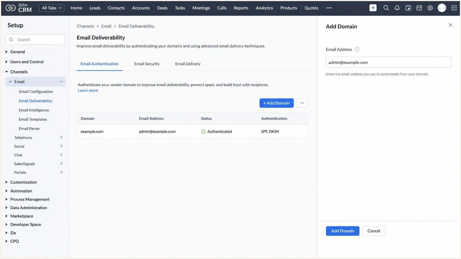The height and width of the screenshot is (259, 461).
Task: Expand the Telephony submenu
Action: pyautogui.click(x=61, y=137)
